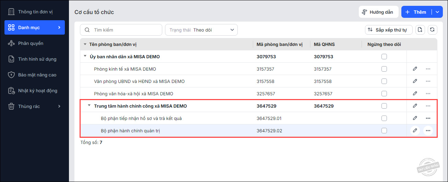This screenshot has height=182, width=448.
Task: Check Ngừng theo dõi for Ủy ban nhân dân xã
Action: 384,57
